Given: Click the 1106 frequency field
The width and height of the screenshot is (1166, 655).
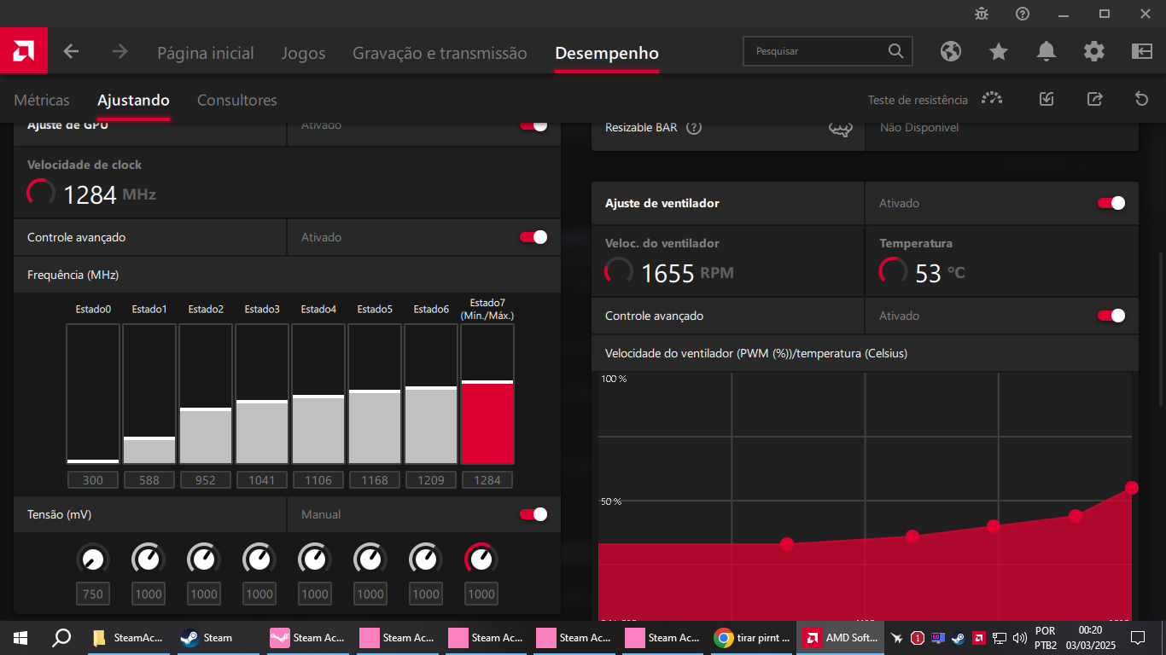Looking at the screenshot, I should 318,480.
